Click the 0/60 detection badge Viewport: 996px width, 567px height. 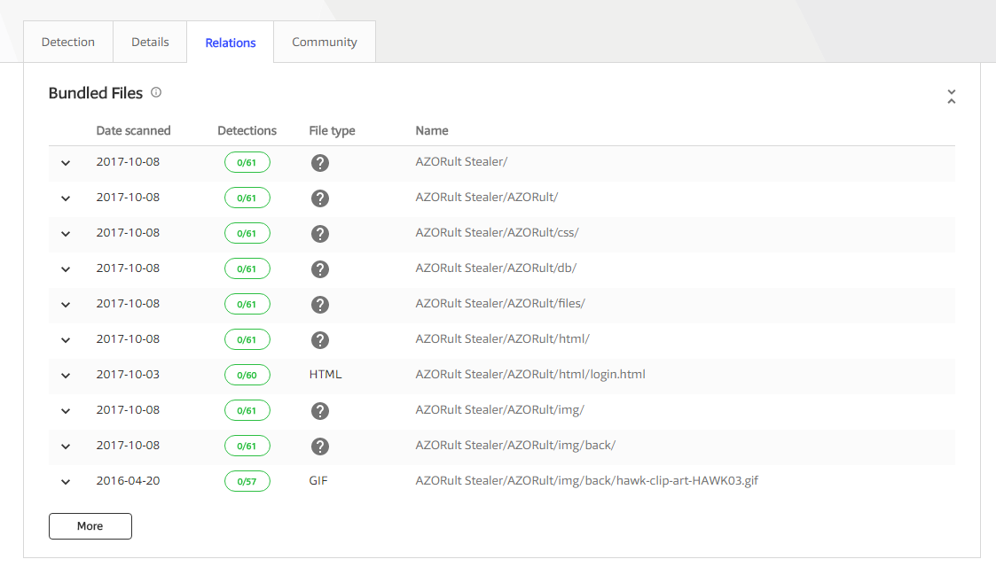click(x=247, y=376)
